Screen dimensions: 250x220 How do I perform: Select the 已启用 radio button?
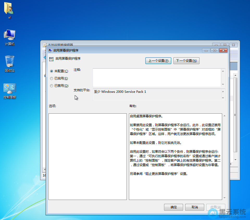pyautogui.click(x=52, y=78)
